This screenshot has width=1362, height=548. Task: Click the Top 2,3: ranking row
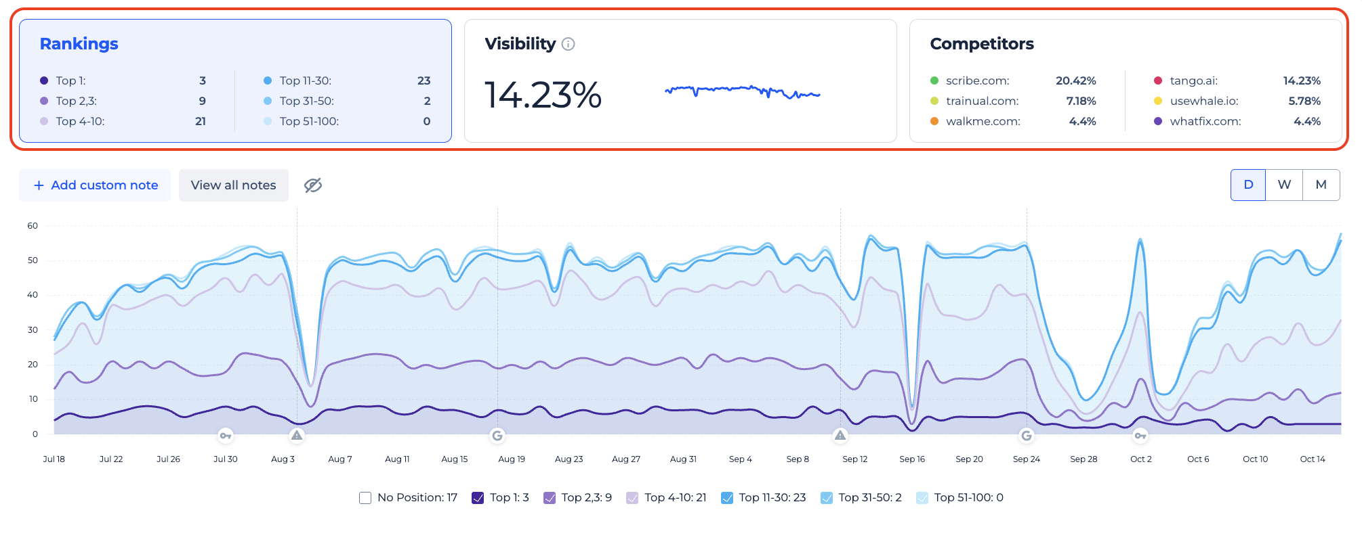[x=123, y=101]
